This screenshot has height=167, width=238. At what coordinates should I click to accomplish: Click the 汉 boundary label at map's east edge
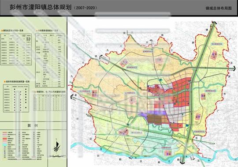tap(231, 62)
